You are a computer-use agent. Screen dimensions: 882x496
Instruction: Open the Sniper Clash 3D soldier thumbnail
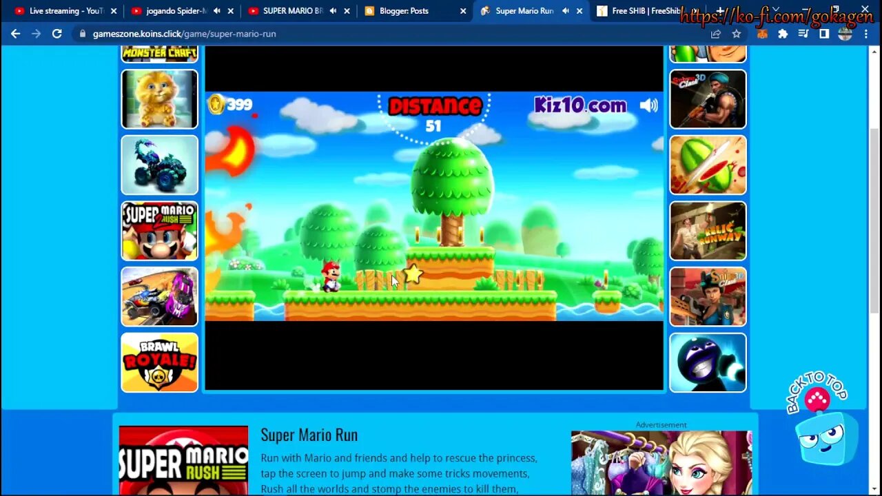click(708, 99)
